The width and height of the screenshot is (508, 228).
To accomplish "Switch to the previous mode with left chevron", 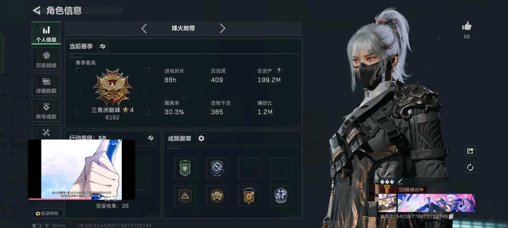I will (144, 29).
